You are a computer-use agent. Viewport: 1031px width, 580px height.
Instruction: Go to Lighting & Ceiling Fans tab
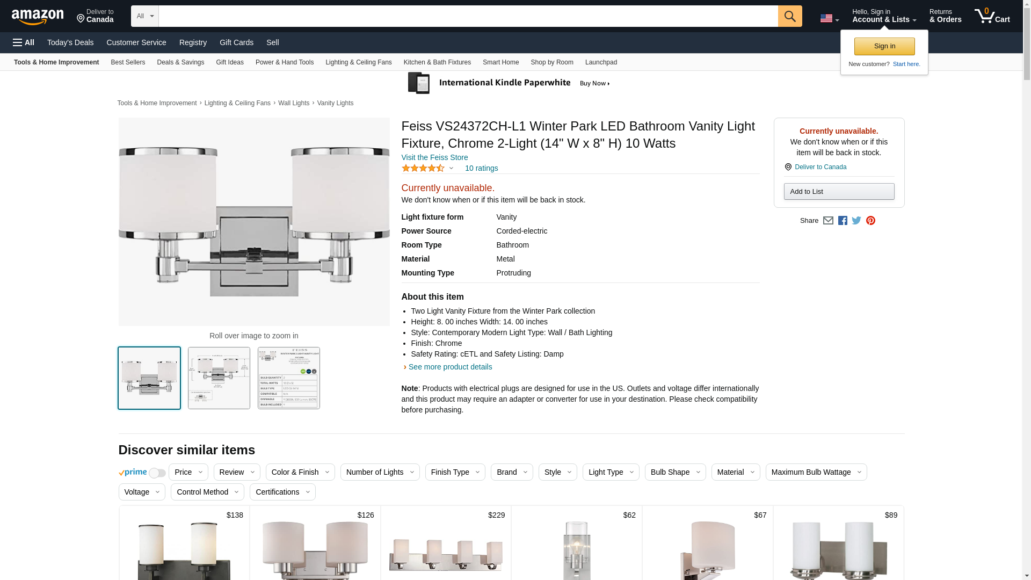click(358, 62)
